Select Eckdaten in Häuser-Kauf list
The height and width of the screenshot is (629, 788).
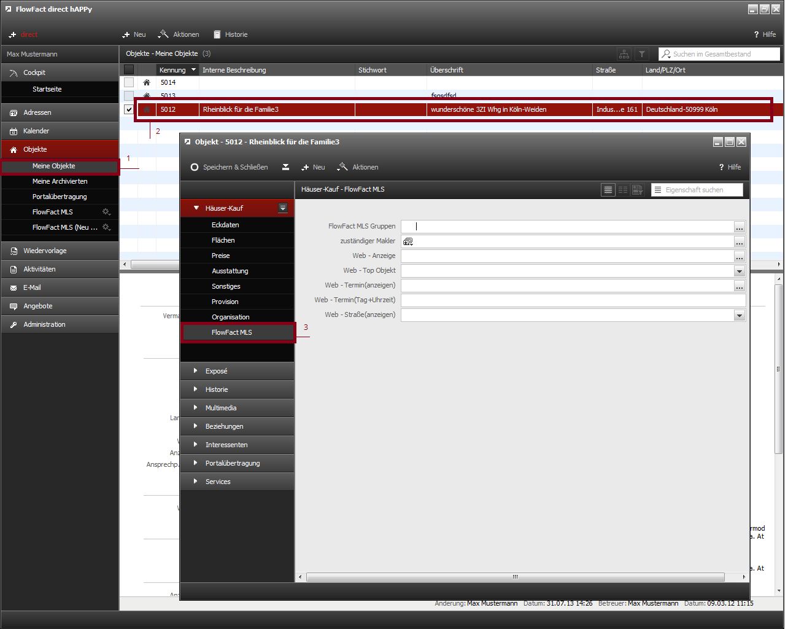tap(238, 225)
